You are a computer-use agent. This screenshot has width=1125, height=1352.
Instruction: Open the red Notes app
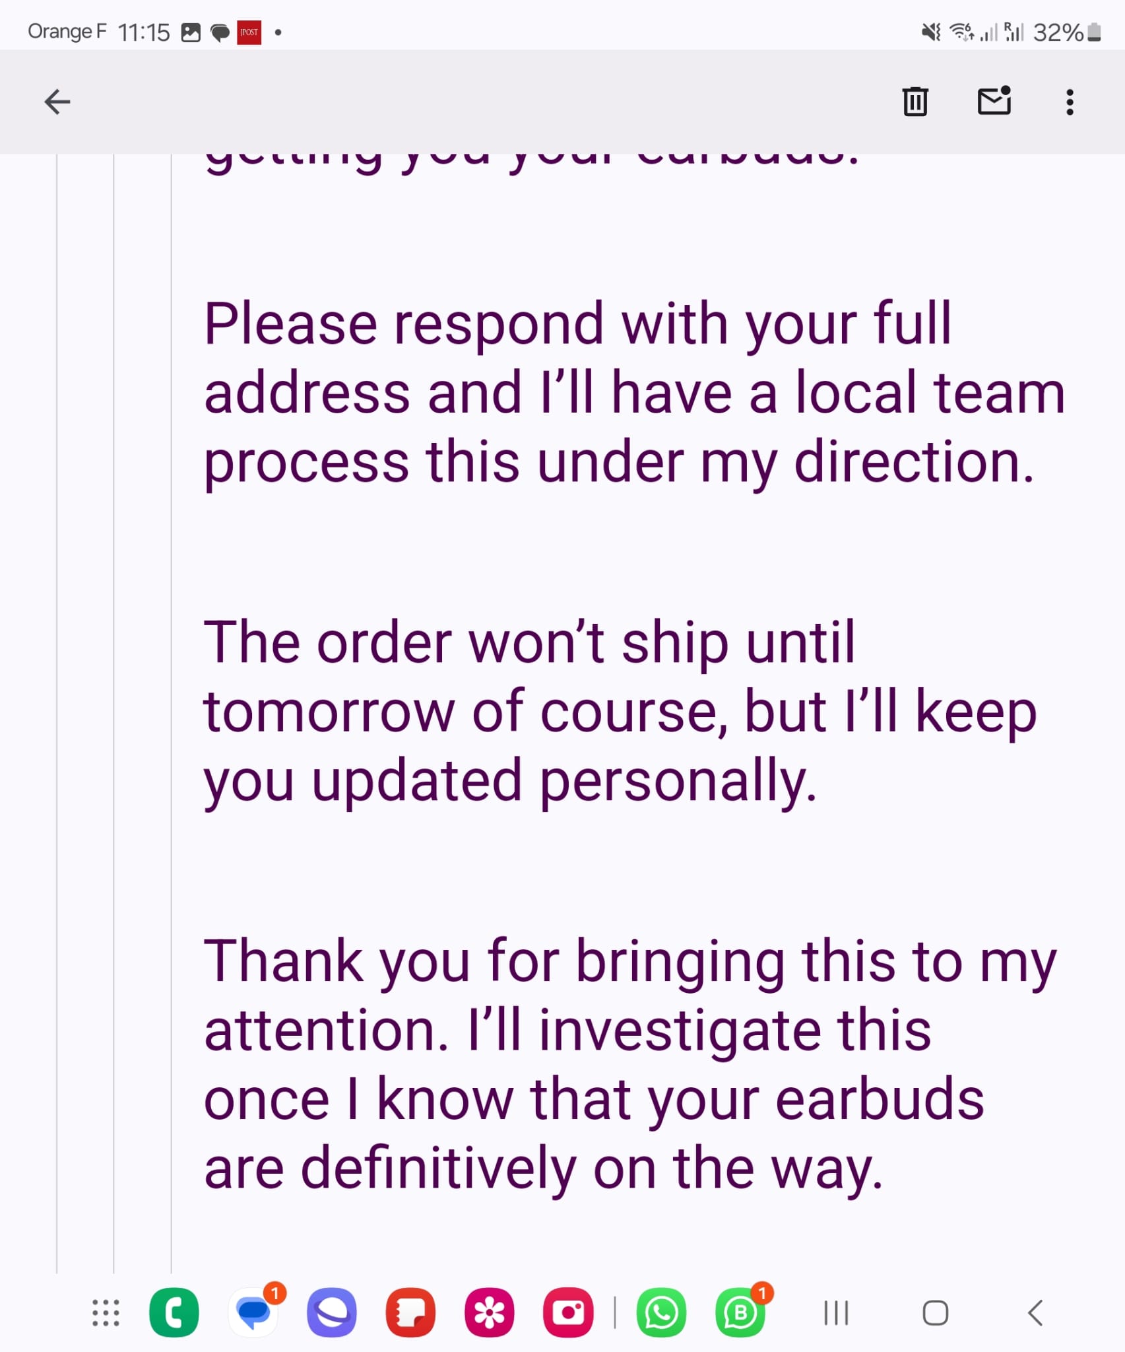410,1312
